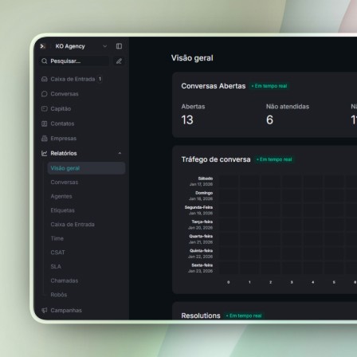Click the Tráfego de conversa title

[216, 159]
